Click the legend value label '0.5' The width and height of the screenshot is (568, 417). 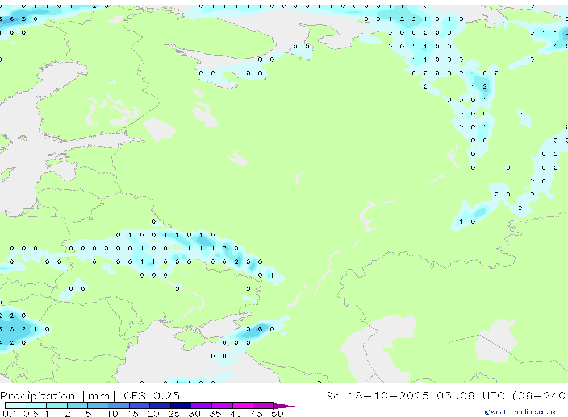coord(31,414)
